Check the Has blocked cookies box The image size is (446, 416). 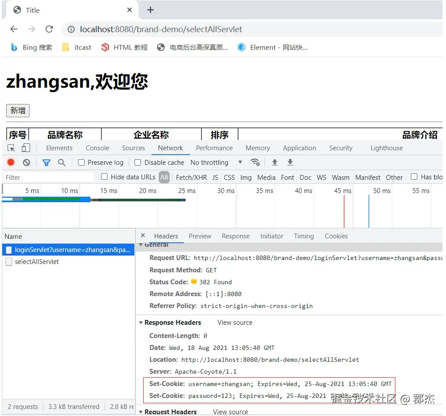(414, 177)
